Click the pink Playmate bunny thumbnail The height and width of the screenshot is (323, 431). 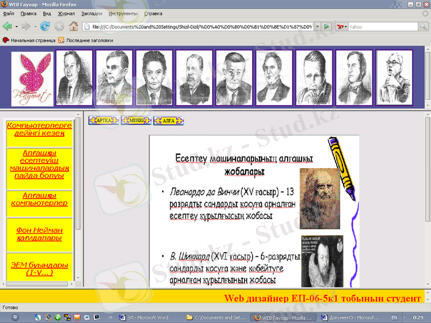(x=32, y=79)
